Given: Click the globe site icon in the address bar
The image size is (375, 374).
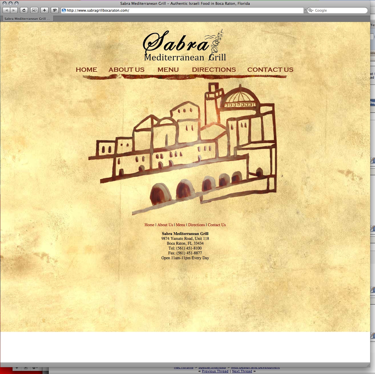Looking at the screenshot, I should 64,10.
